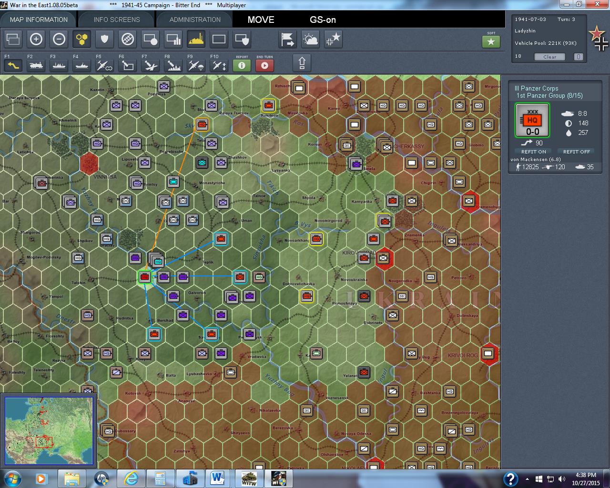Select F9 air transport mode
Screen dimensions: 610x488
point(196,65)
